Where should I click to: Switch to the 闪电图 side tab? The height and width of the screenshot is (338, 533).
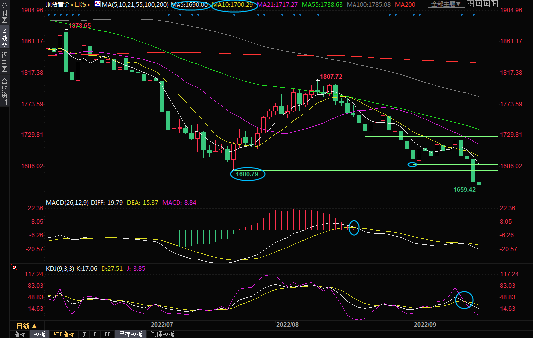tap(4, 62)
